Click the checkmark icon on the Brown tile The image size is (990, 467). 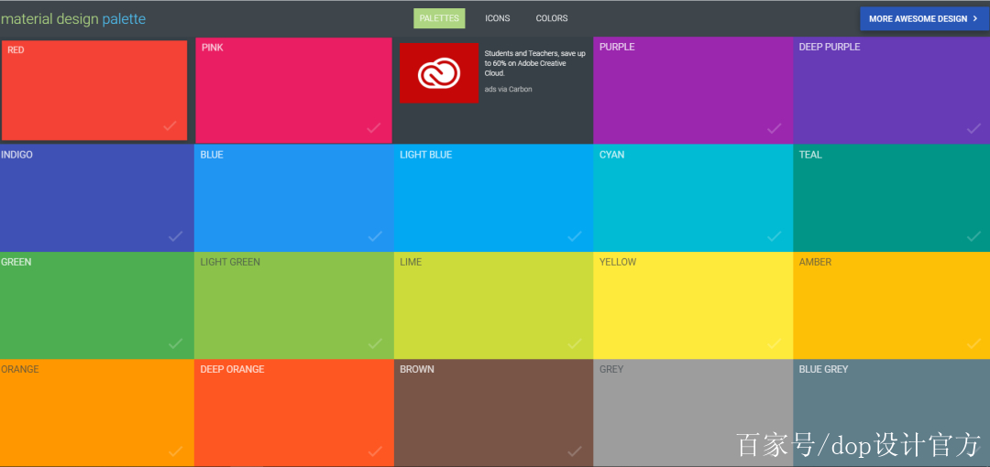pyautogui.click(x=575, y=451)
